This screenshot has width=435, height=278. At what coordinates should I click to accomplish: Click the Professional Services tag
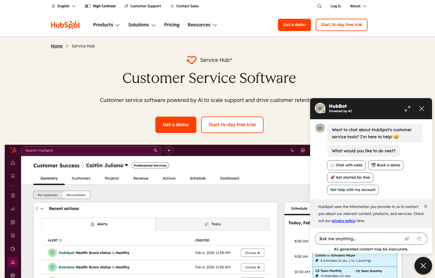150,166
